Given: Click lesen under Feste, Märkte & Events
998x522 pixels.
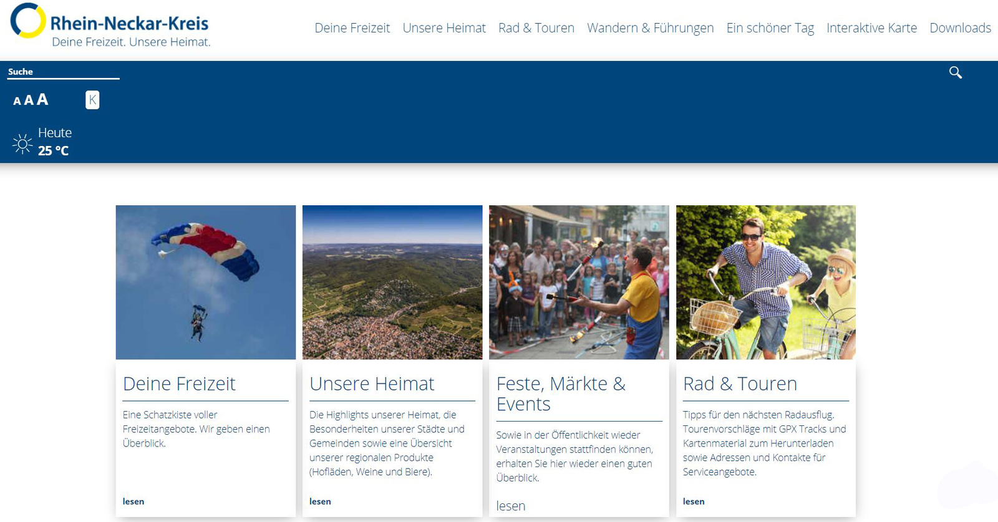Looking at the screenshot, I should [511, 506].
